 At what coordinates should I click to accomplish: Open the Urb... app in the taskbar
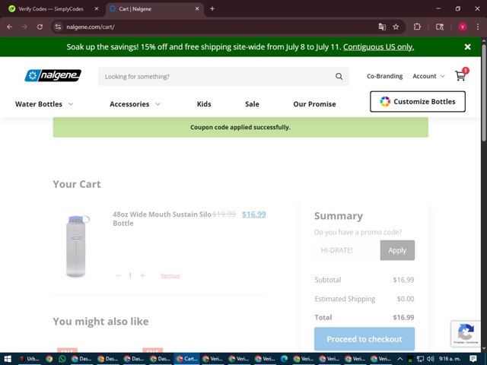coord(30,359)
